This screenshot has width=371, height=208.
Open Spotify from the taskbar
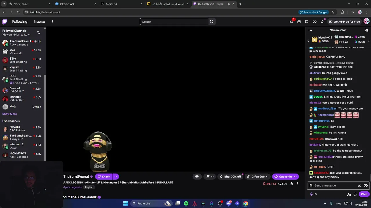(x=186, y=203)
